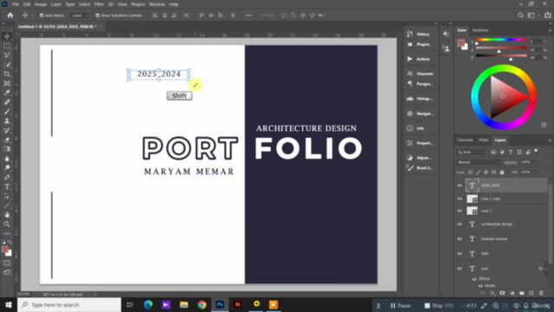554x312 pixels.
Task: Select the Eyedropper tool
Action: 7,93
